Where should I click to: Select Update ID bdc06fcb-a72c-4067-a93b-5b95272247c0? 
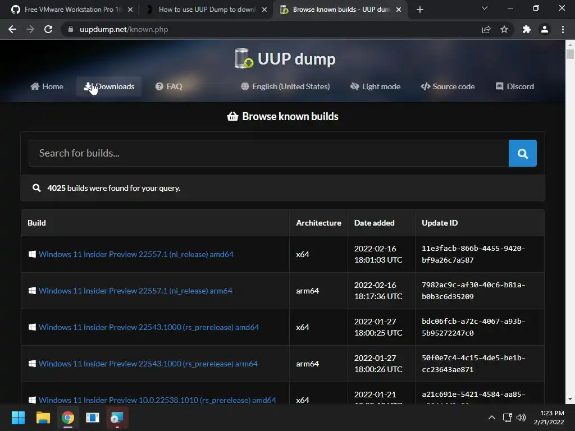point(473,327)
